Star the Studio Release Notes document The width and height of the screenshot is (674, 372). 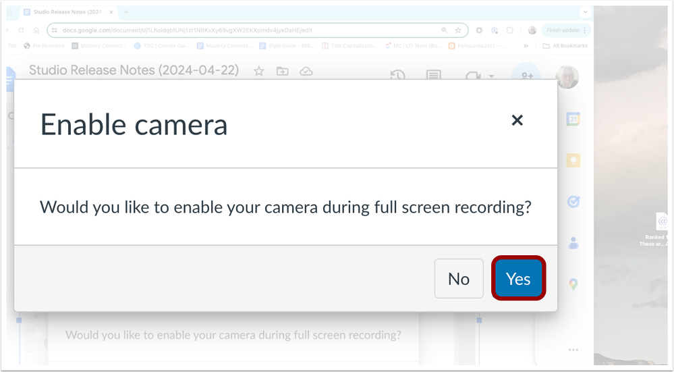[258, 71]
